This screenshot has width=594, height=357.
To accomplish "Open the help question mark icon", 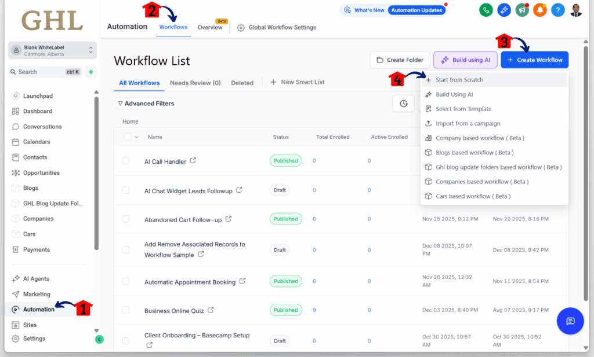I will click(x=558, y=10).
